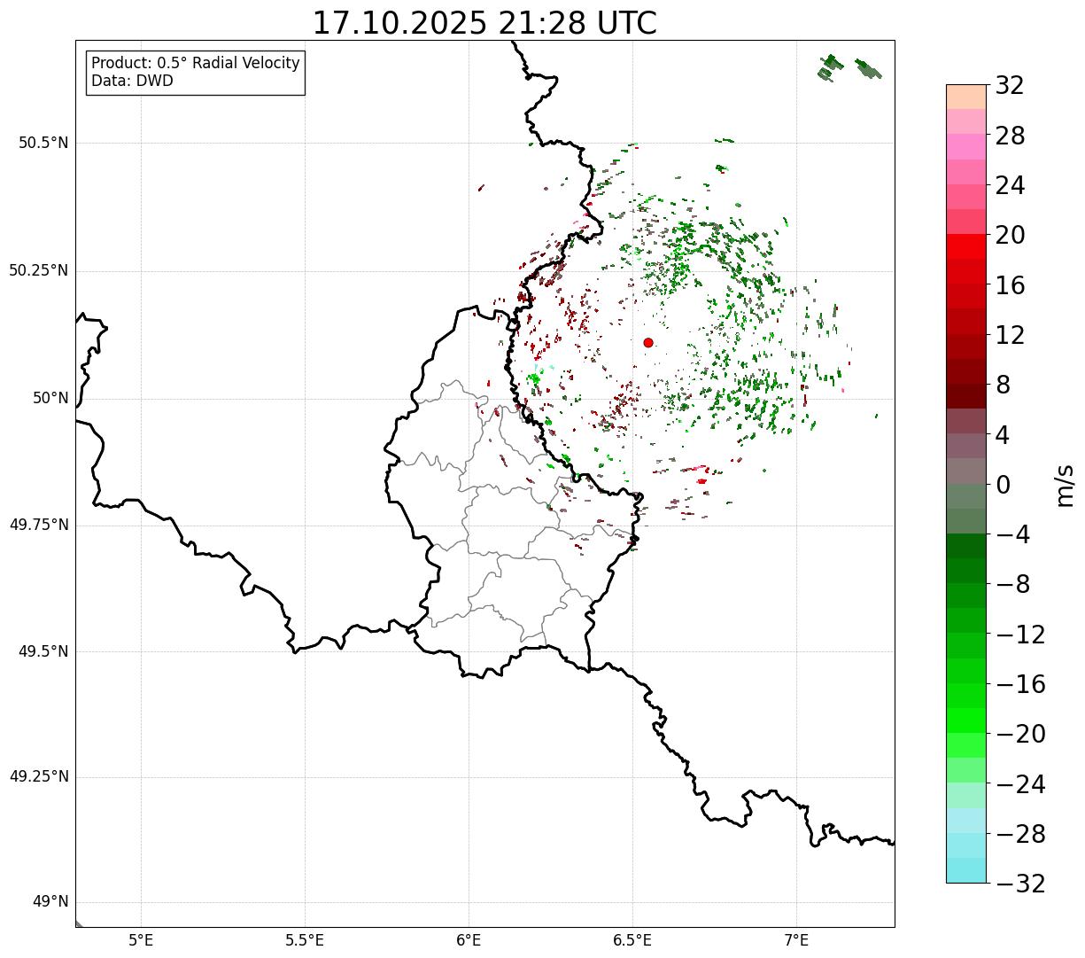1085x958 pixels.
Task: Click the 49°N latitude label
Action: pyautogui.click(x=50, y=902)
